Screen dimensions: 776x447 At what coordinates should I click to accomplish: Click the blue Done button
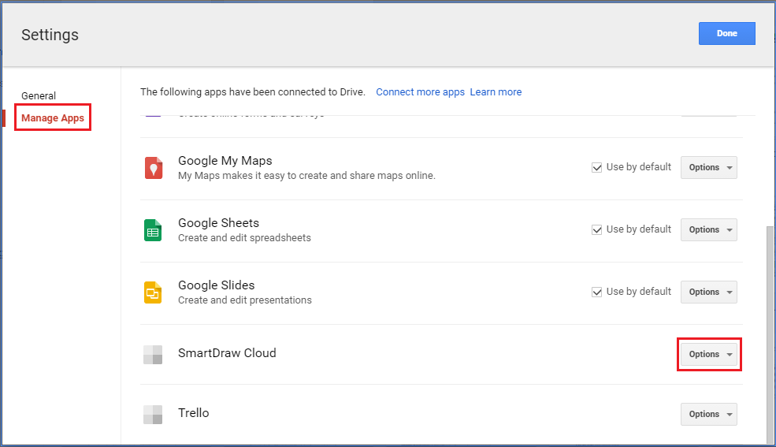click(727, 33)
